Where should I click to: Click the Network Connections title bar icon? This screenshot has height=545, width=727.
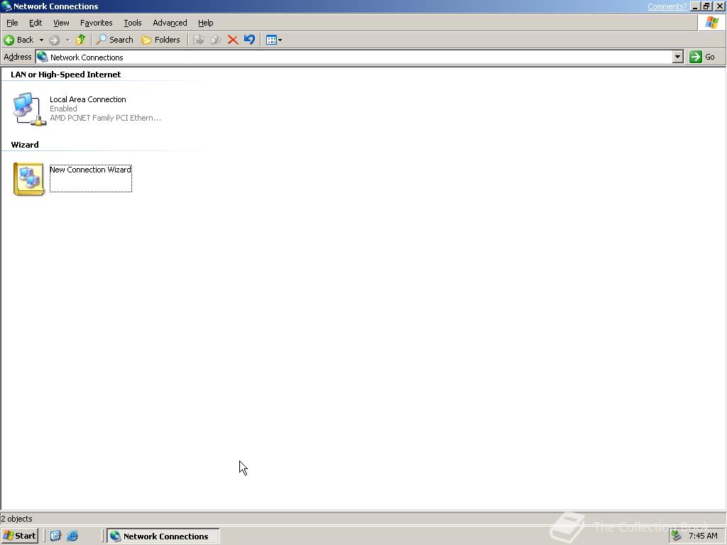coord(6,6)
